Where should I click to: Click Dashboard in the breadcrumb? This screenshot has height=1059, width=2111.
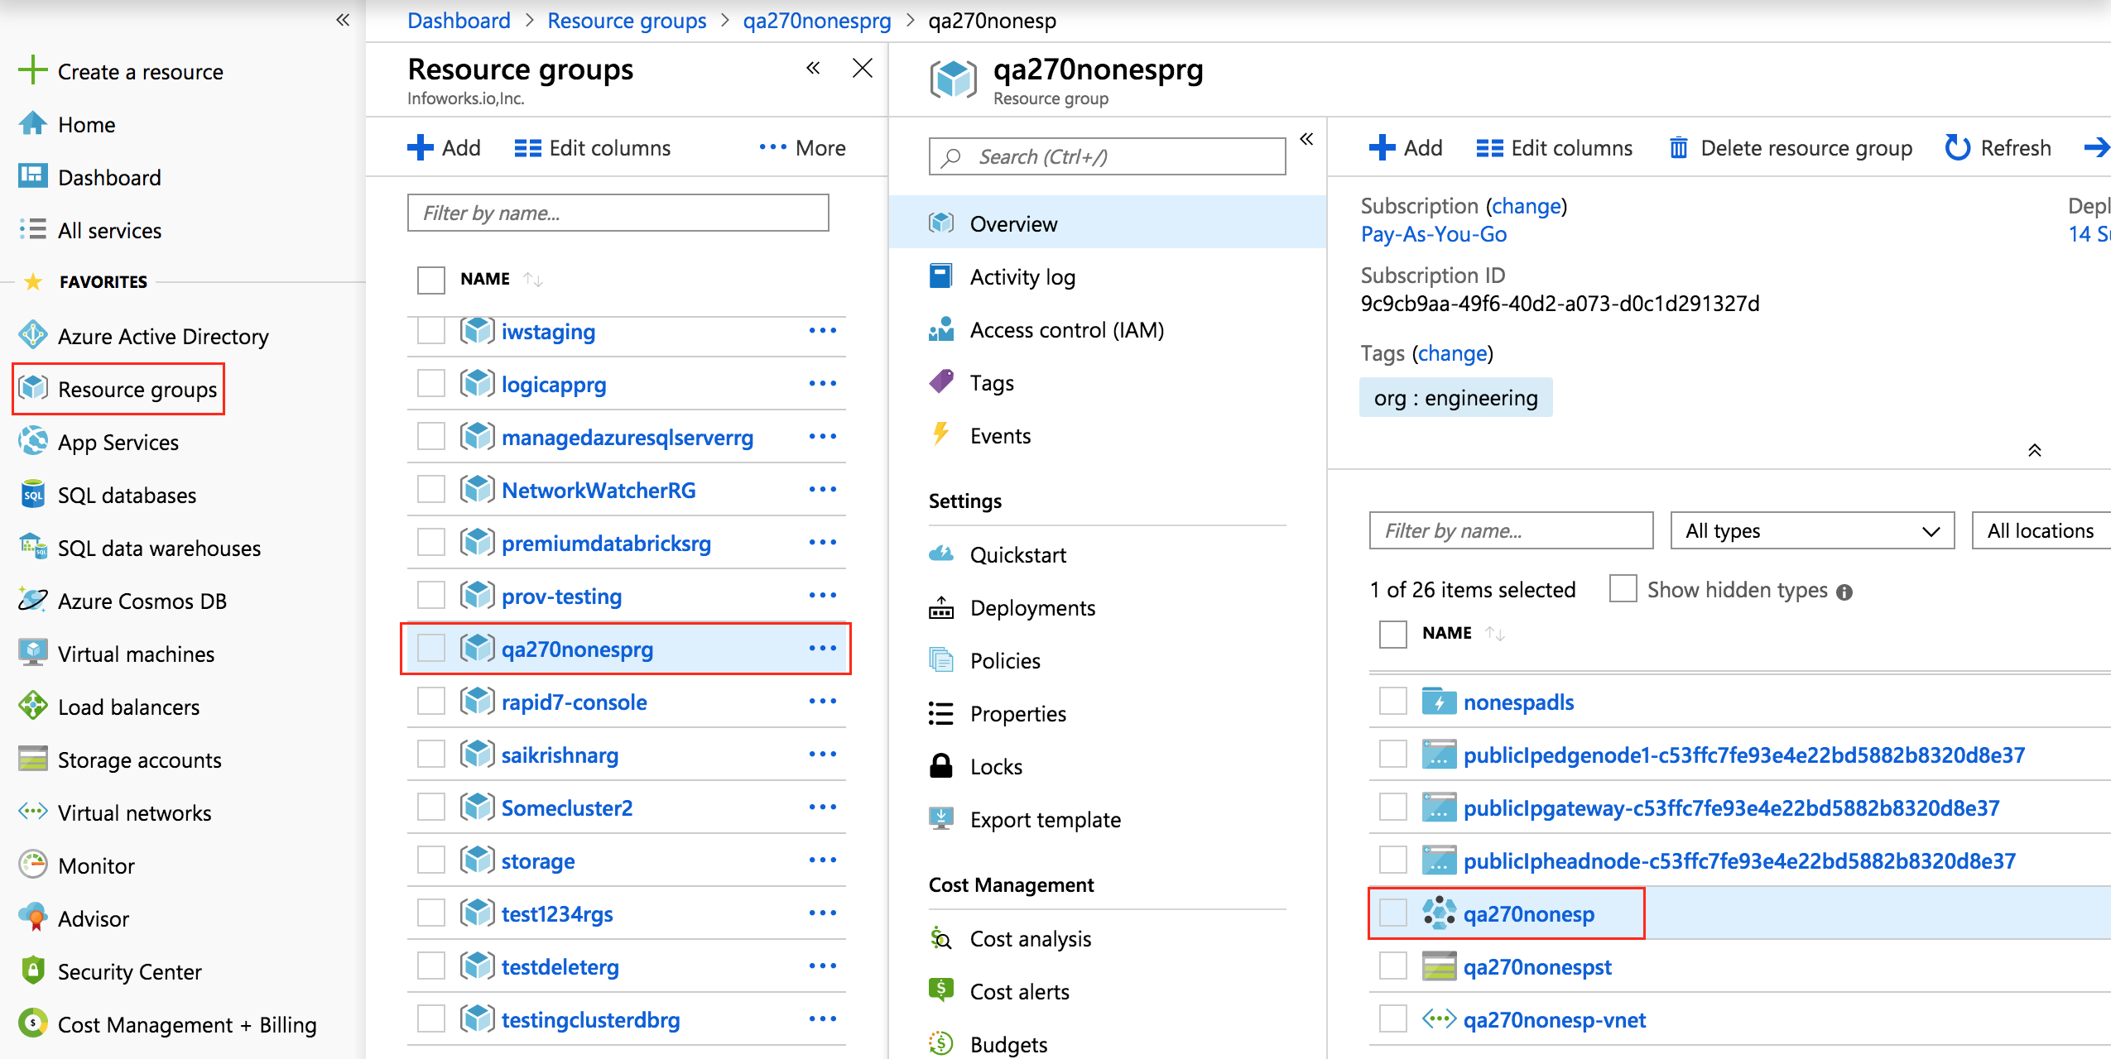(459, 20)
